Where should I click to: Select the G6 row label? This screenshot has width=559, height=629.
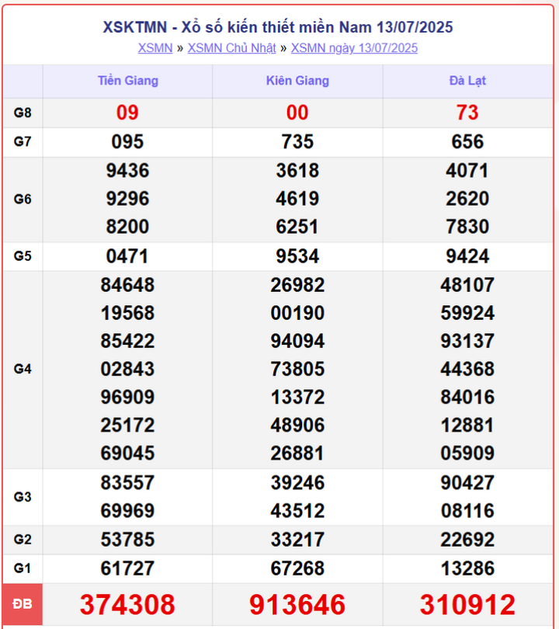click(23, 199)
